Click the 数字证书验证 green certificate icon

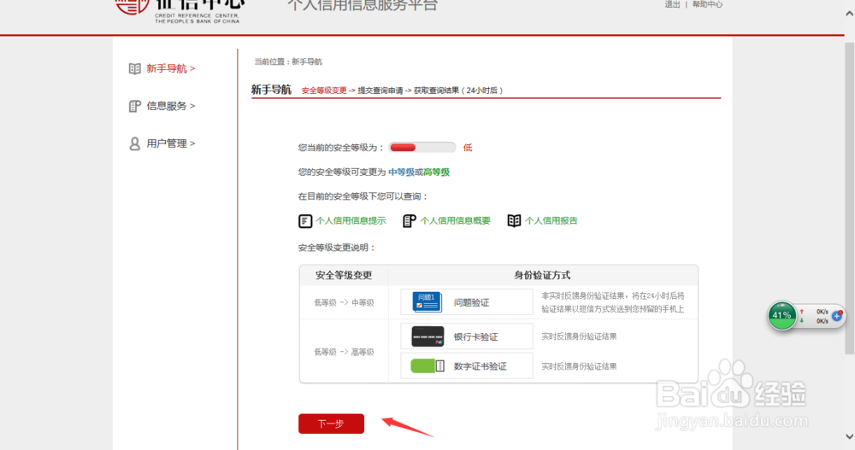pos(427,366)
